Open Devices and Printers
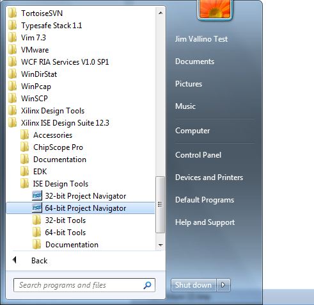 (209, 177)
